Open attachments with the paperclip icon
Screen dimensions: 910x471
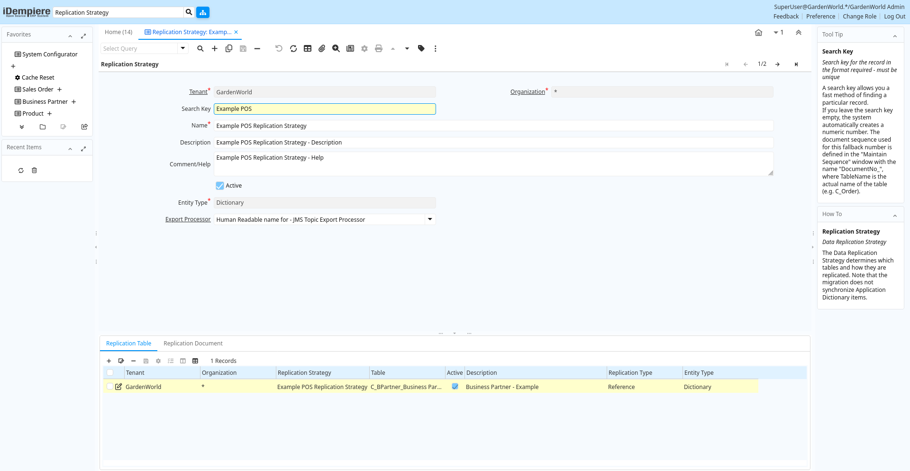322,48
